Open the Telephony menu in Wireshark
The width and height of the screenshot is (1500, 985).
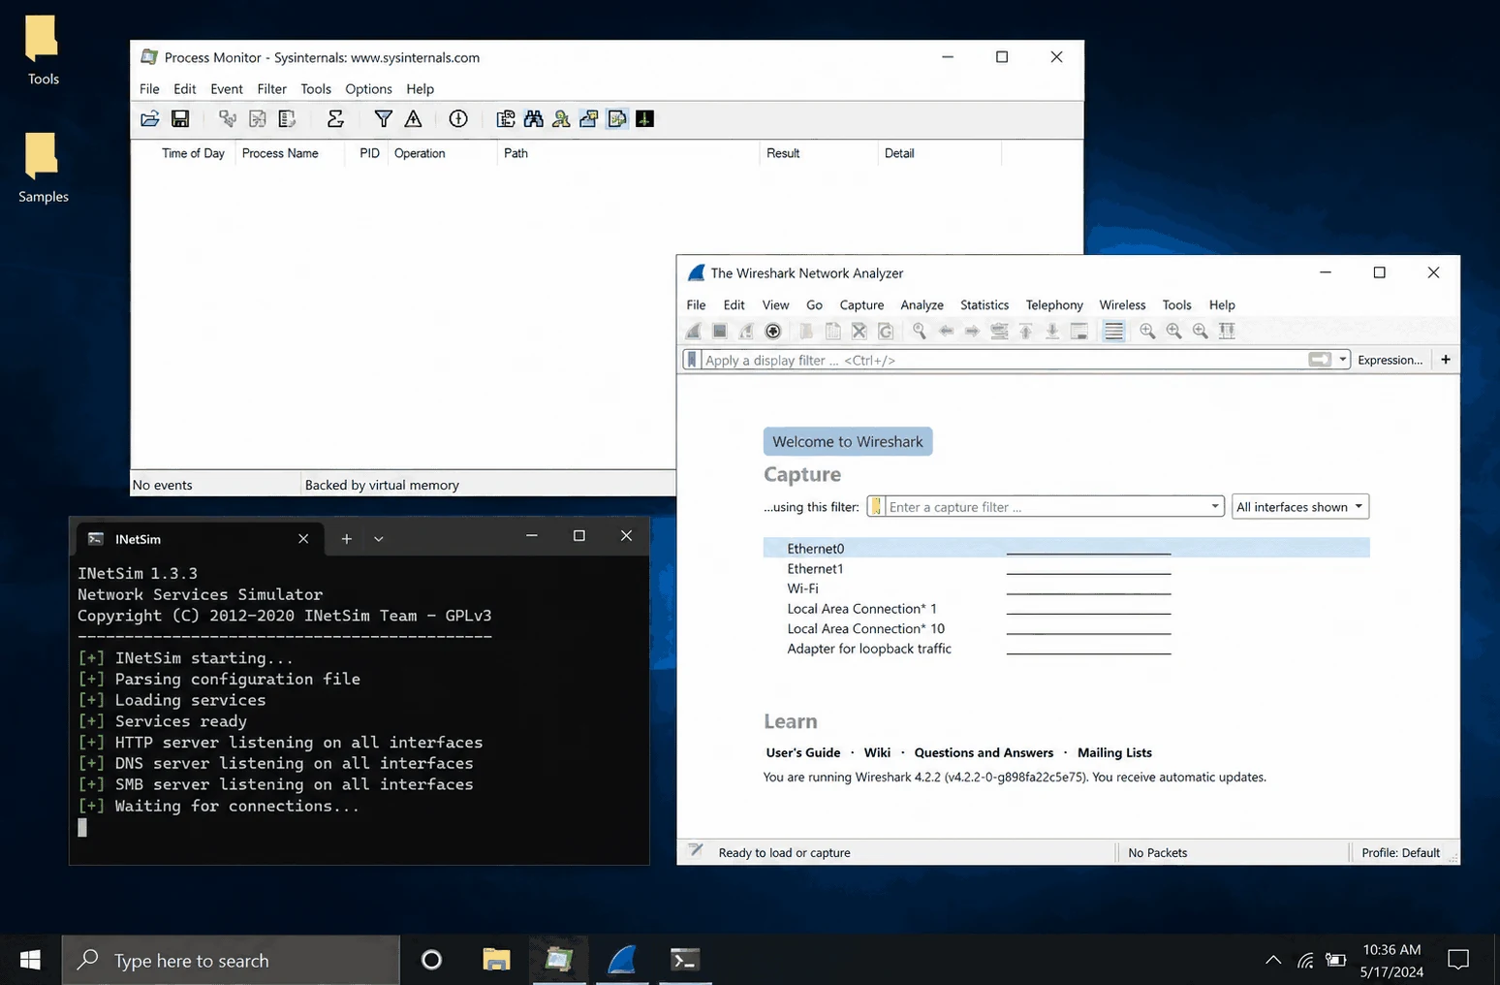click(1054, 304)
